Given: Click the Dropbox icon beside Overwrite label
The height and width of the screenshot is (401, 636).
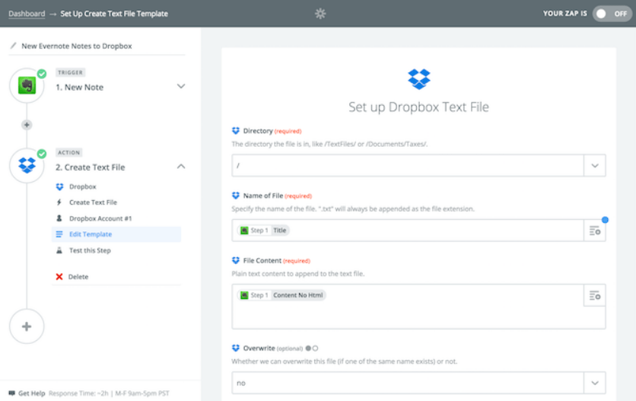Looking at the screenshot, I should coord(236,348).
